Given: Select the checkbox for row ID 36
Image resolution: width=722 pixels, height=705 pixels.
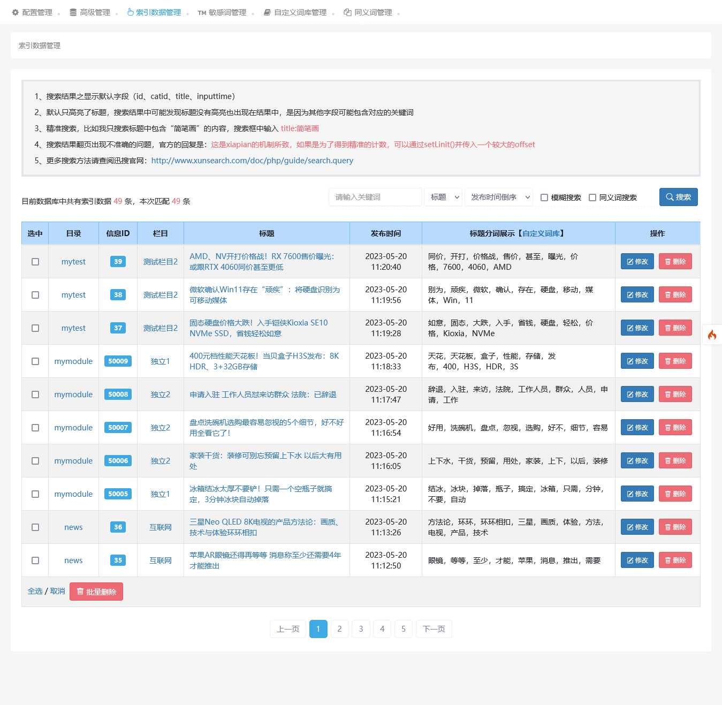Looking at the screenshot, I should [x=35, y=527].
